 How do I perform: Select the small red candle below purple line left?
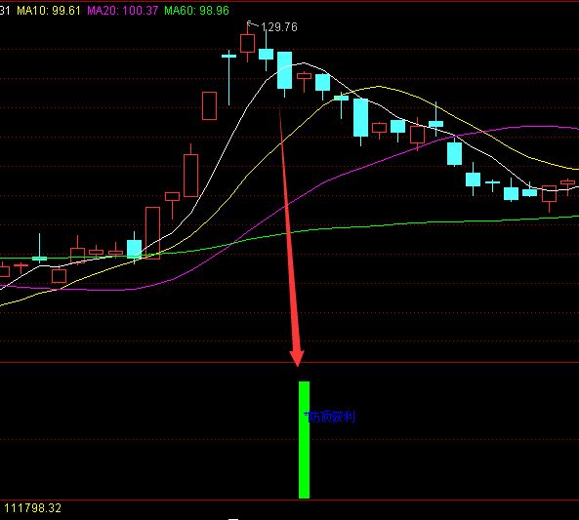(x=60, y=276)
